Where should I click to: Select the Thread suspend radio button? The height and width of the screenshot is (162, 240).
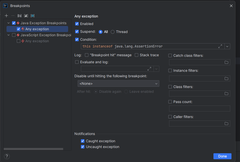click(x=113, y=32)
